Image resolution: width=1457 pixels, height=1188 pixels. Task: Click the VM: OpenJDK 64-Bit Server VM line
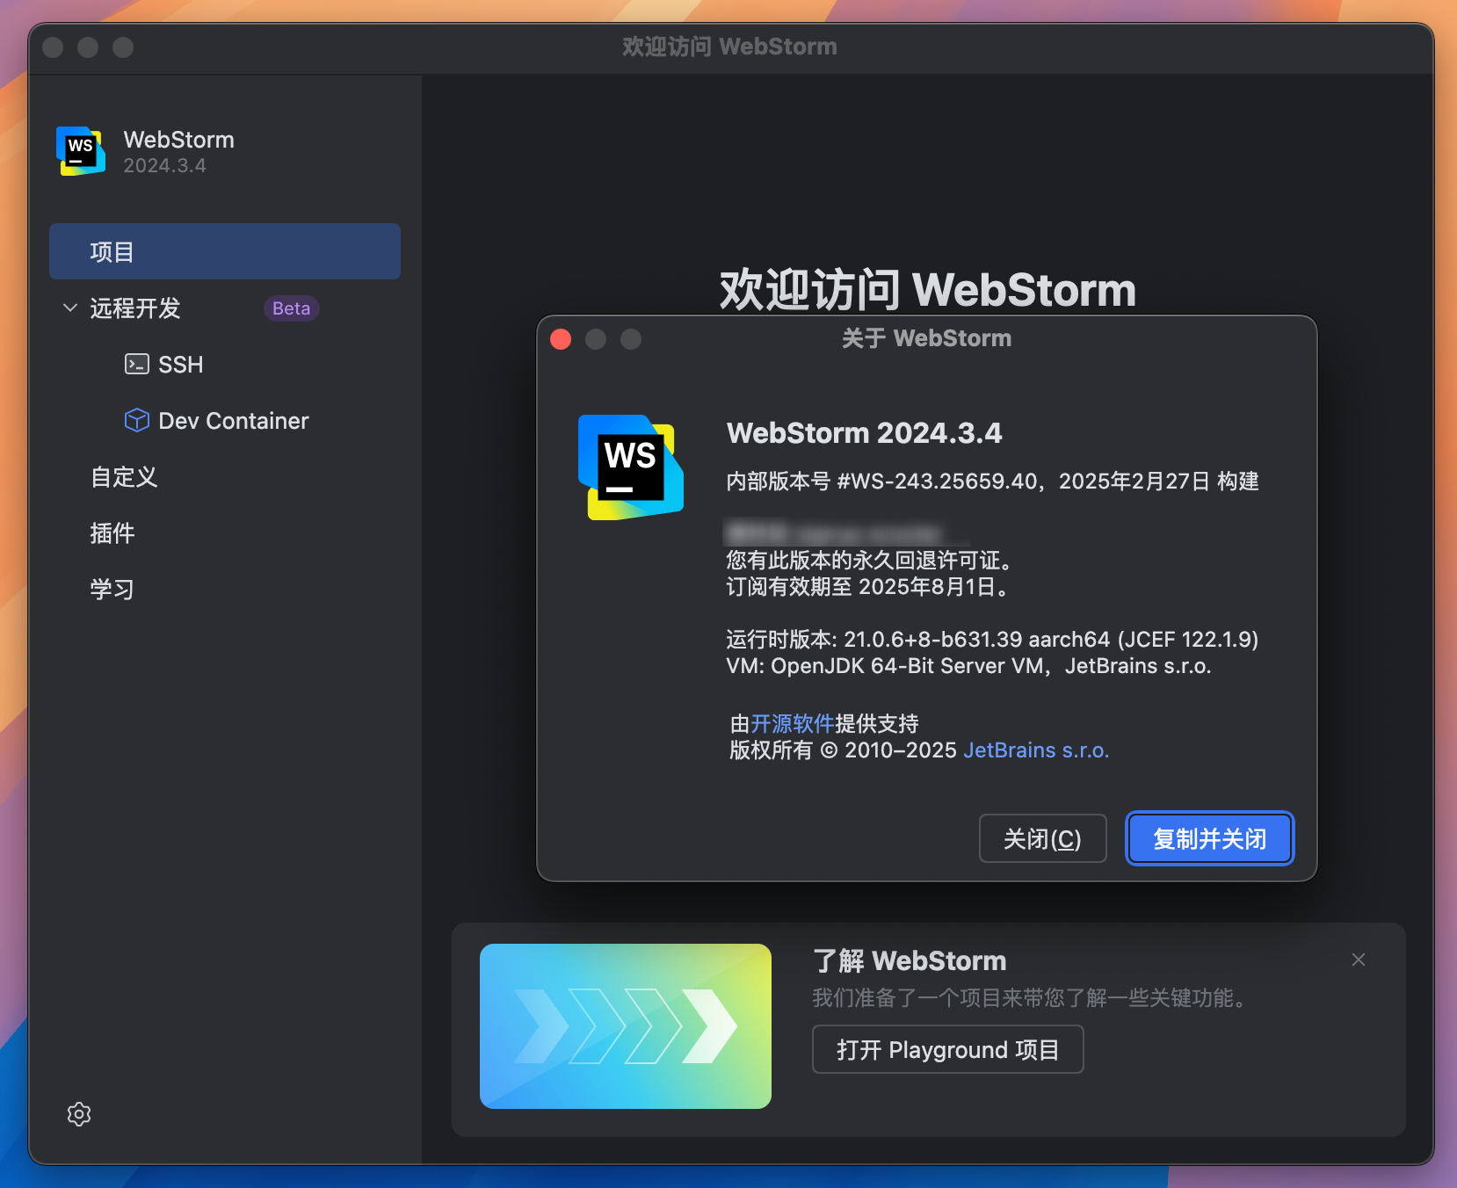(x=968, y=666)
